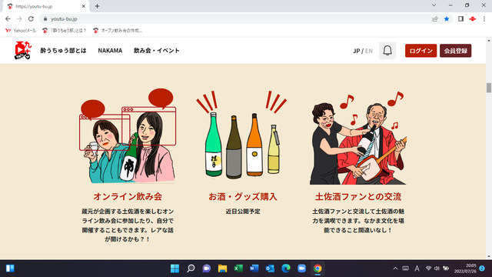Open the オープン飲み会の作成 bookmark
492x277 pixels.
tap(118, 31)
